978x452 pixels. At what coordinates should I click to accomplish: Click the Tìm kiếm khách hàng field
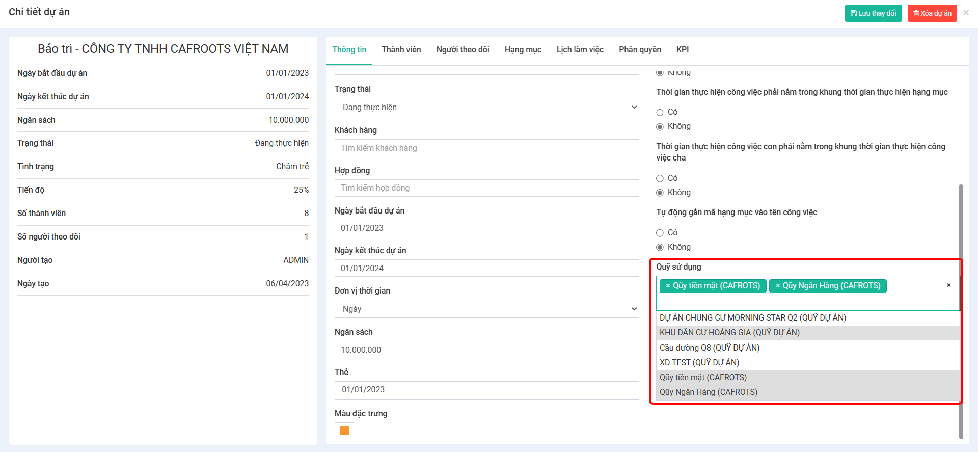click(x=486, y=148)
